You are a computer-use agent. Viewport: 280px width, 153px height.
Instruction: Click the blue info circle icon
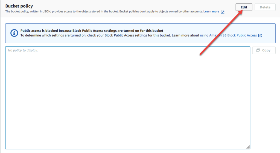(x=14, y=33)
